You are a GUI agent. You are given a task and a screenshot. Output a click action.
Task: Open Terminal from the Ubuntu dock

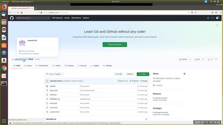(4, 83)
